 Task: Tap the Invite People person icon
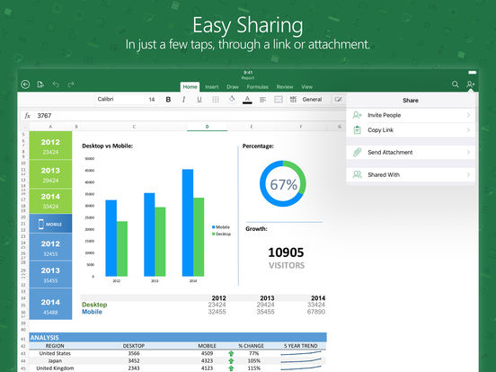357,115
